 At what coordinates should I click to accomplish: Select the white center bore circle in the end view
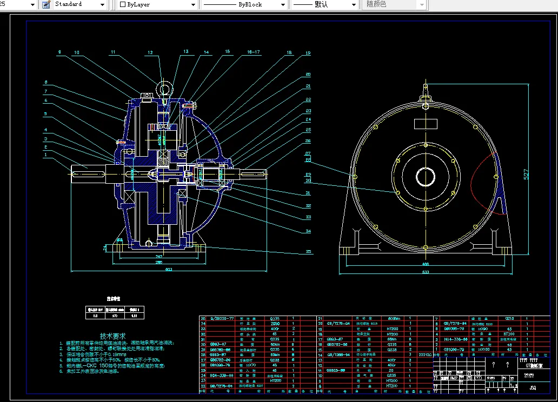[x=426, y=177]
